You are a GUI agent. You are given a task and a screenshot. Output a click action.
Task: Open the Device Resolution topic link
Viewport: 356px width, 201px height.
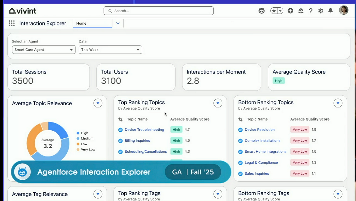[260, 130]
